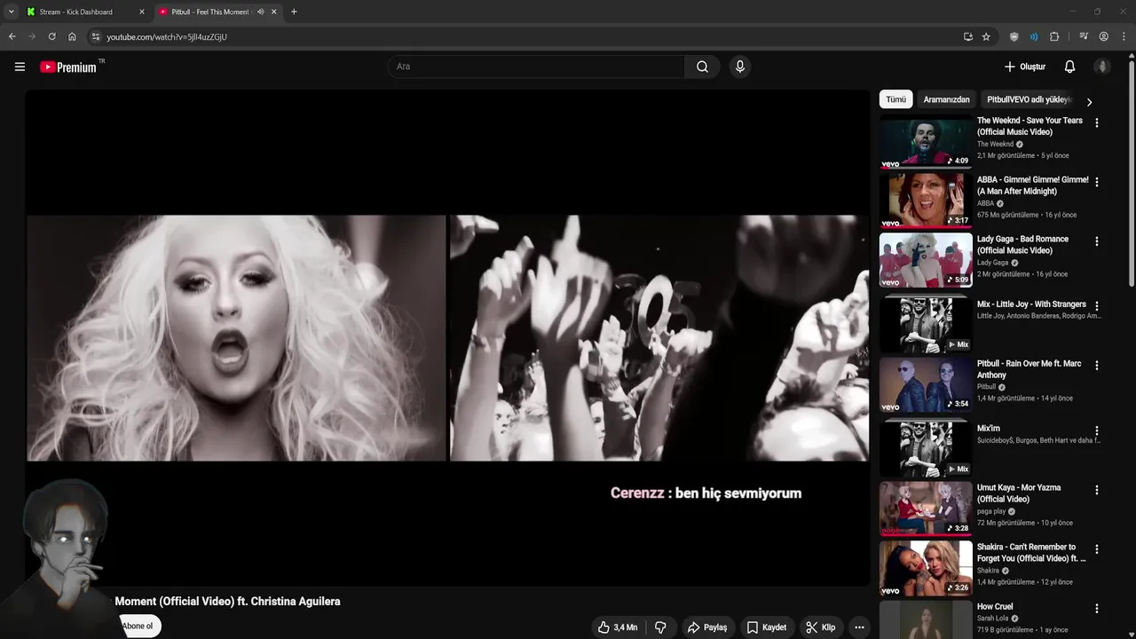Open Umut Kaya - Mor Yazma title link
The image size is (1136, 639).
point(1019,493)
